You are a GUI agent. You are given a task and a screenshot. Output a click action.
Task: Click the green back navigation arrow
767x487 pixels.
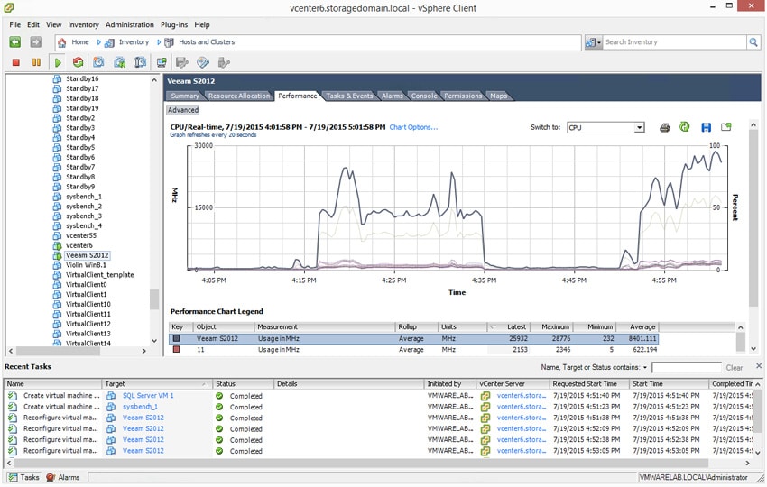15,42
